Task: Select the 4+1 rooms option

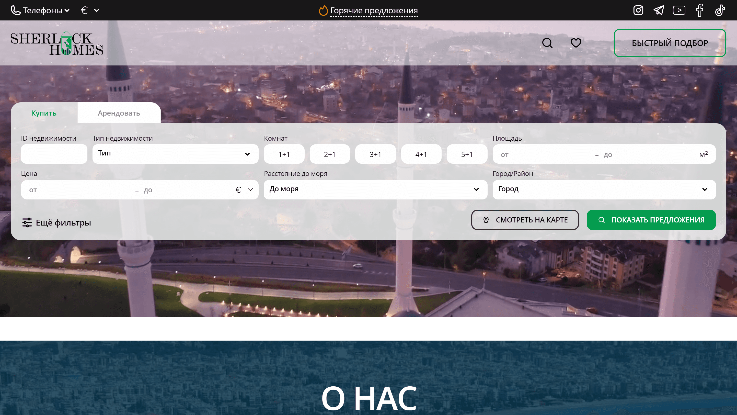Action: [421, 154]
